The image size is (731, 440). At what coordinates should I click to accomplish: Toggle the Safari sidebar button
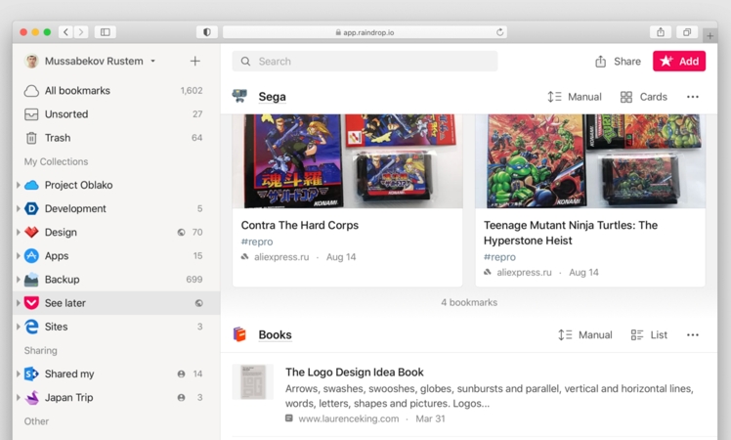pyautogui.click(x=106, y=32)
